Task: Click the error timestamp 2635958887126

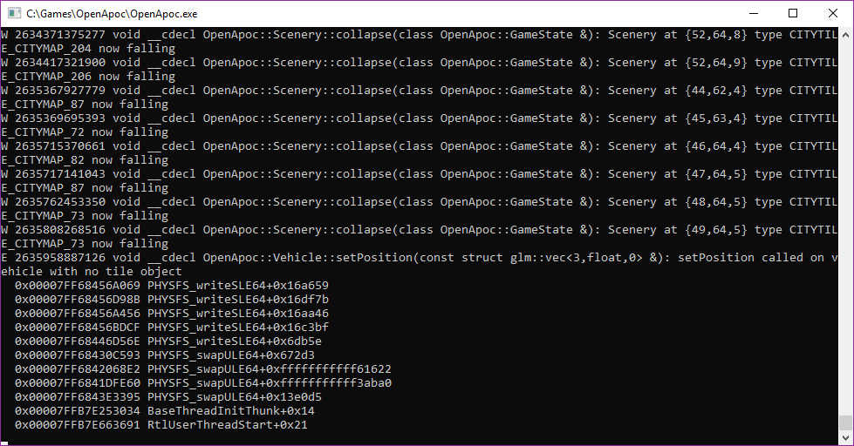Action: coord(60,257)
